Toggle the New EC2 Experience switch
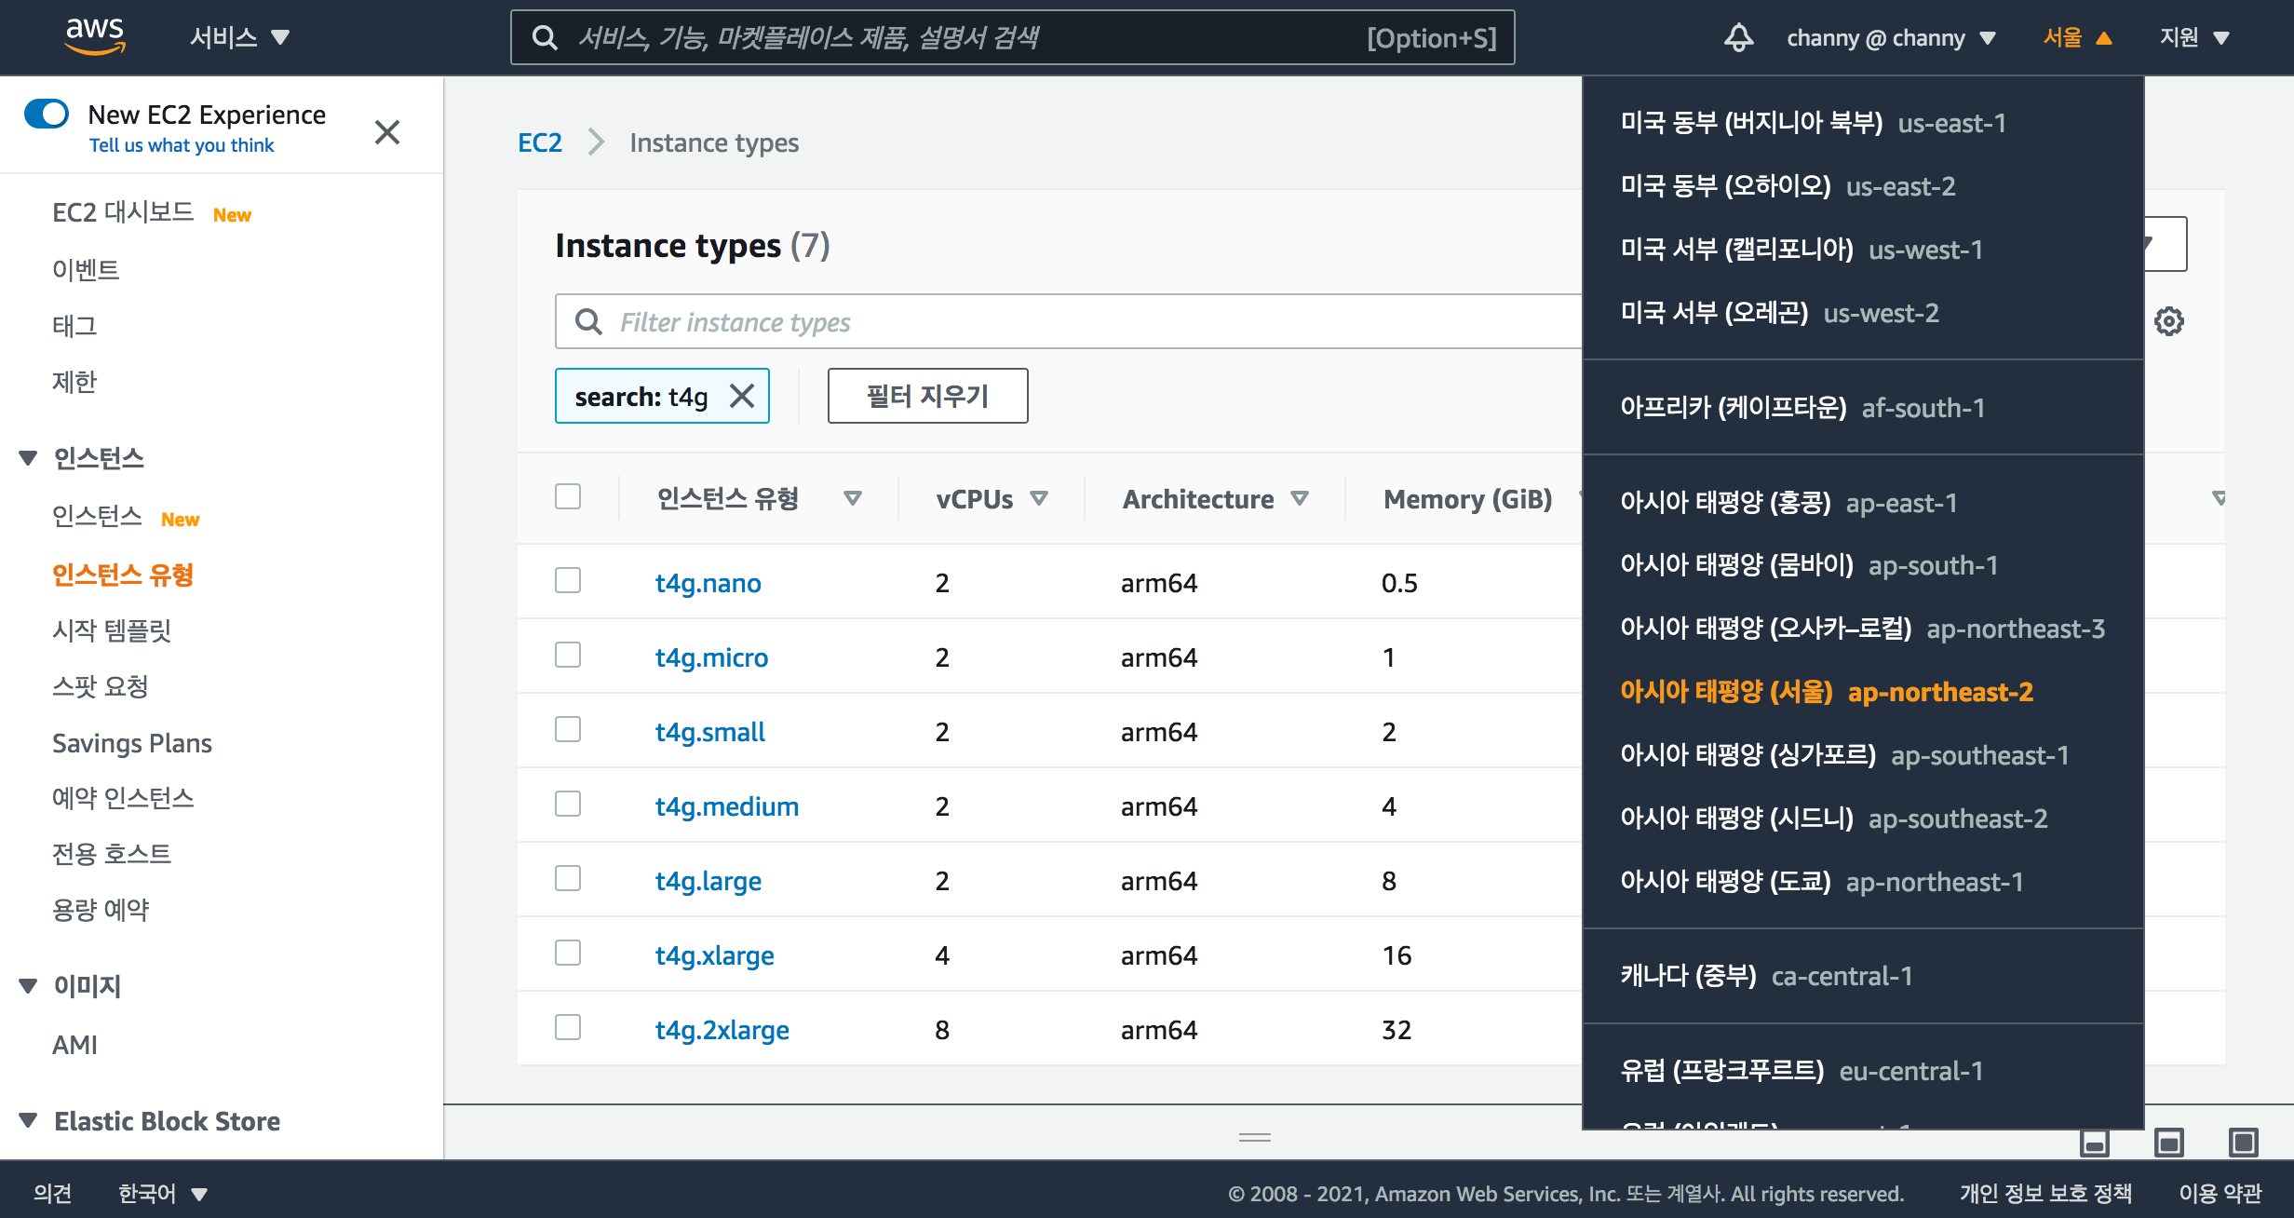 pos(47,115)
